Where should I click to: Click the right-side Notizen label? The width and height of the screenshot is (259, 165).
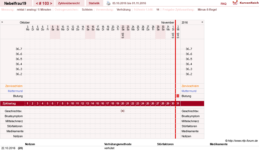(x=186, y=136)
